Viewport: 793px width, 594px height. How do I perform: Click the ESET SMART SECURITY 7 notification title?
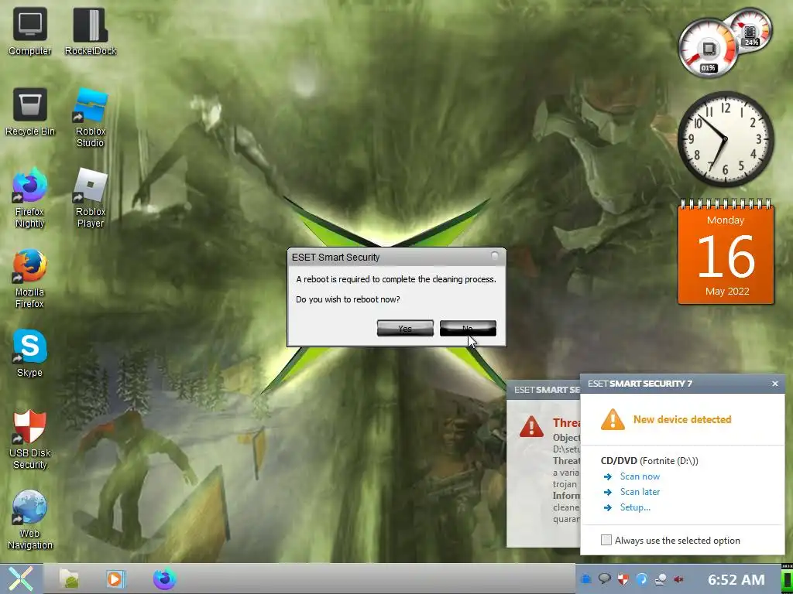pos(640,384)
